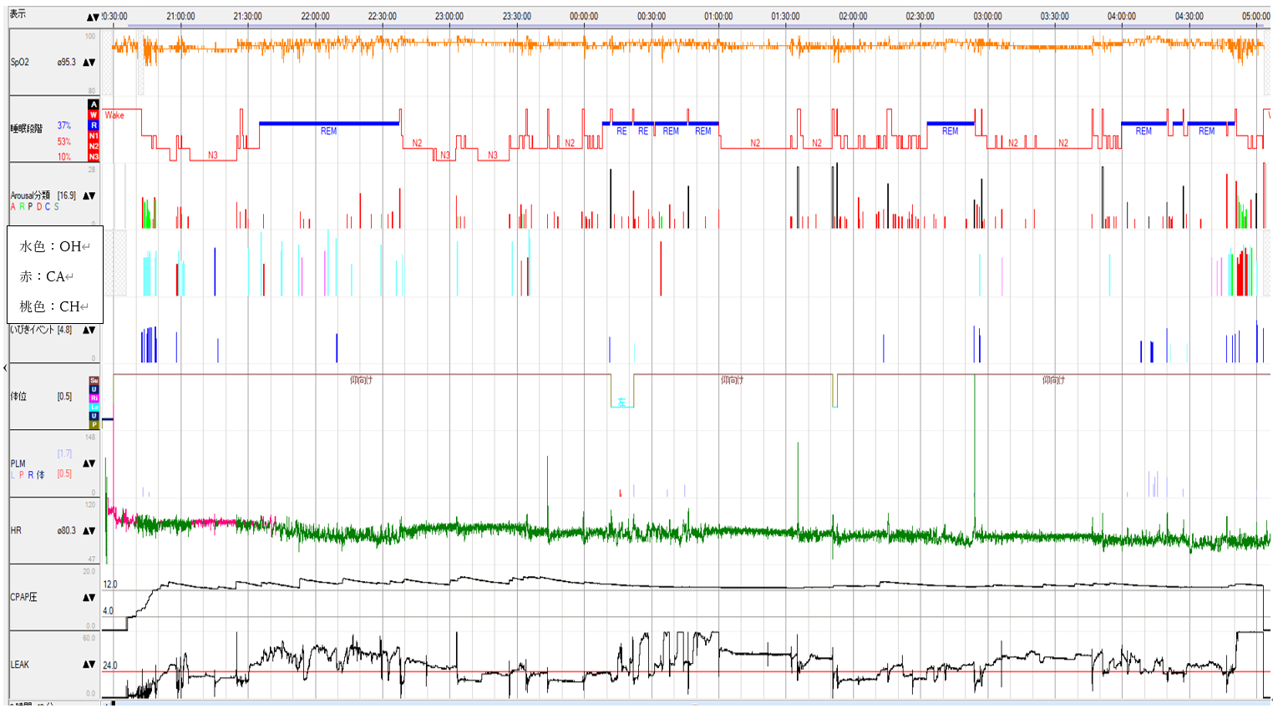Jump to 00:00:00 on time axis

click(x=584, y=17)
